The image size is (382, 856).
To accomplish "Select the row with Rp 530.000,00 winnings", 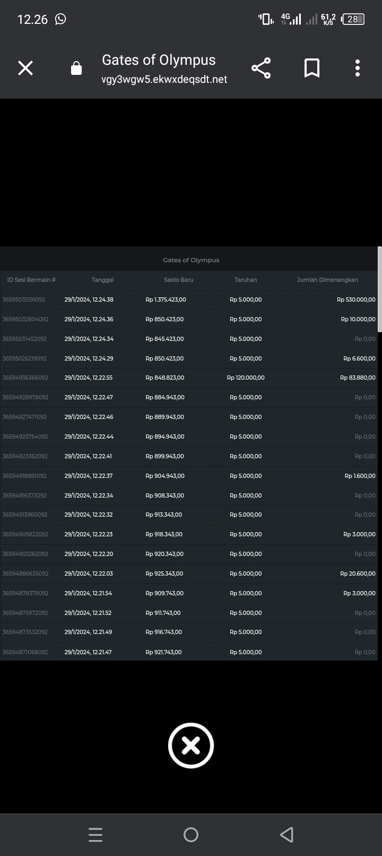I will (x=355, y=299).
